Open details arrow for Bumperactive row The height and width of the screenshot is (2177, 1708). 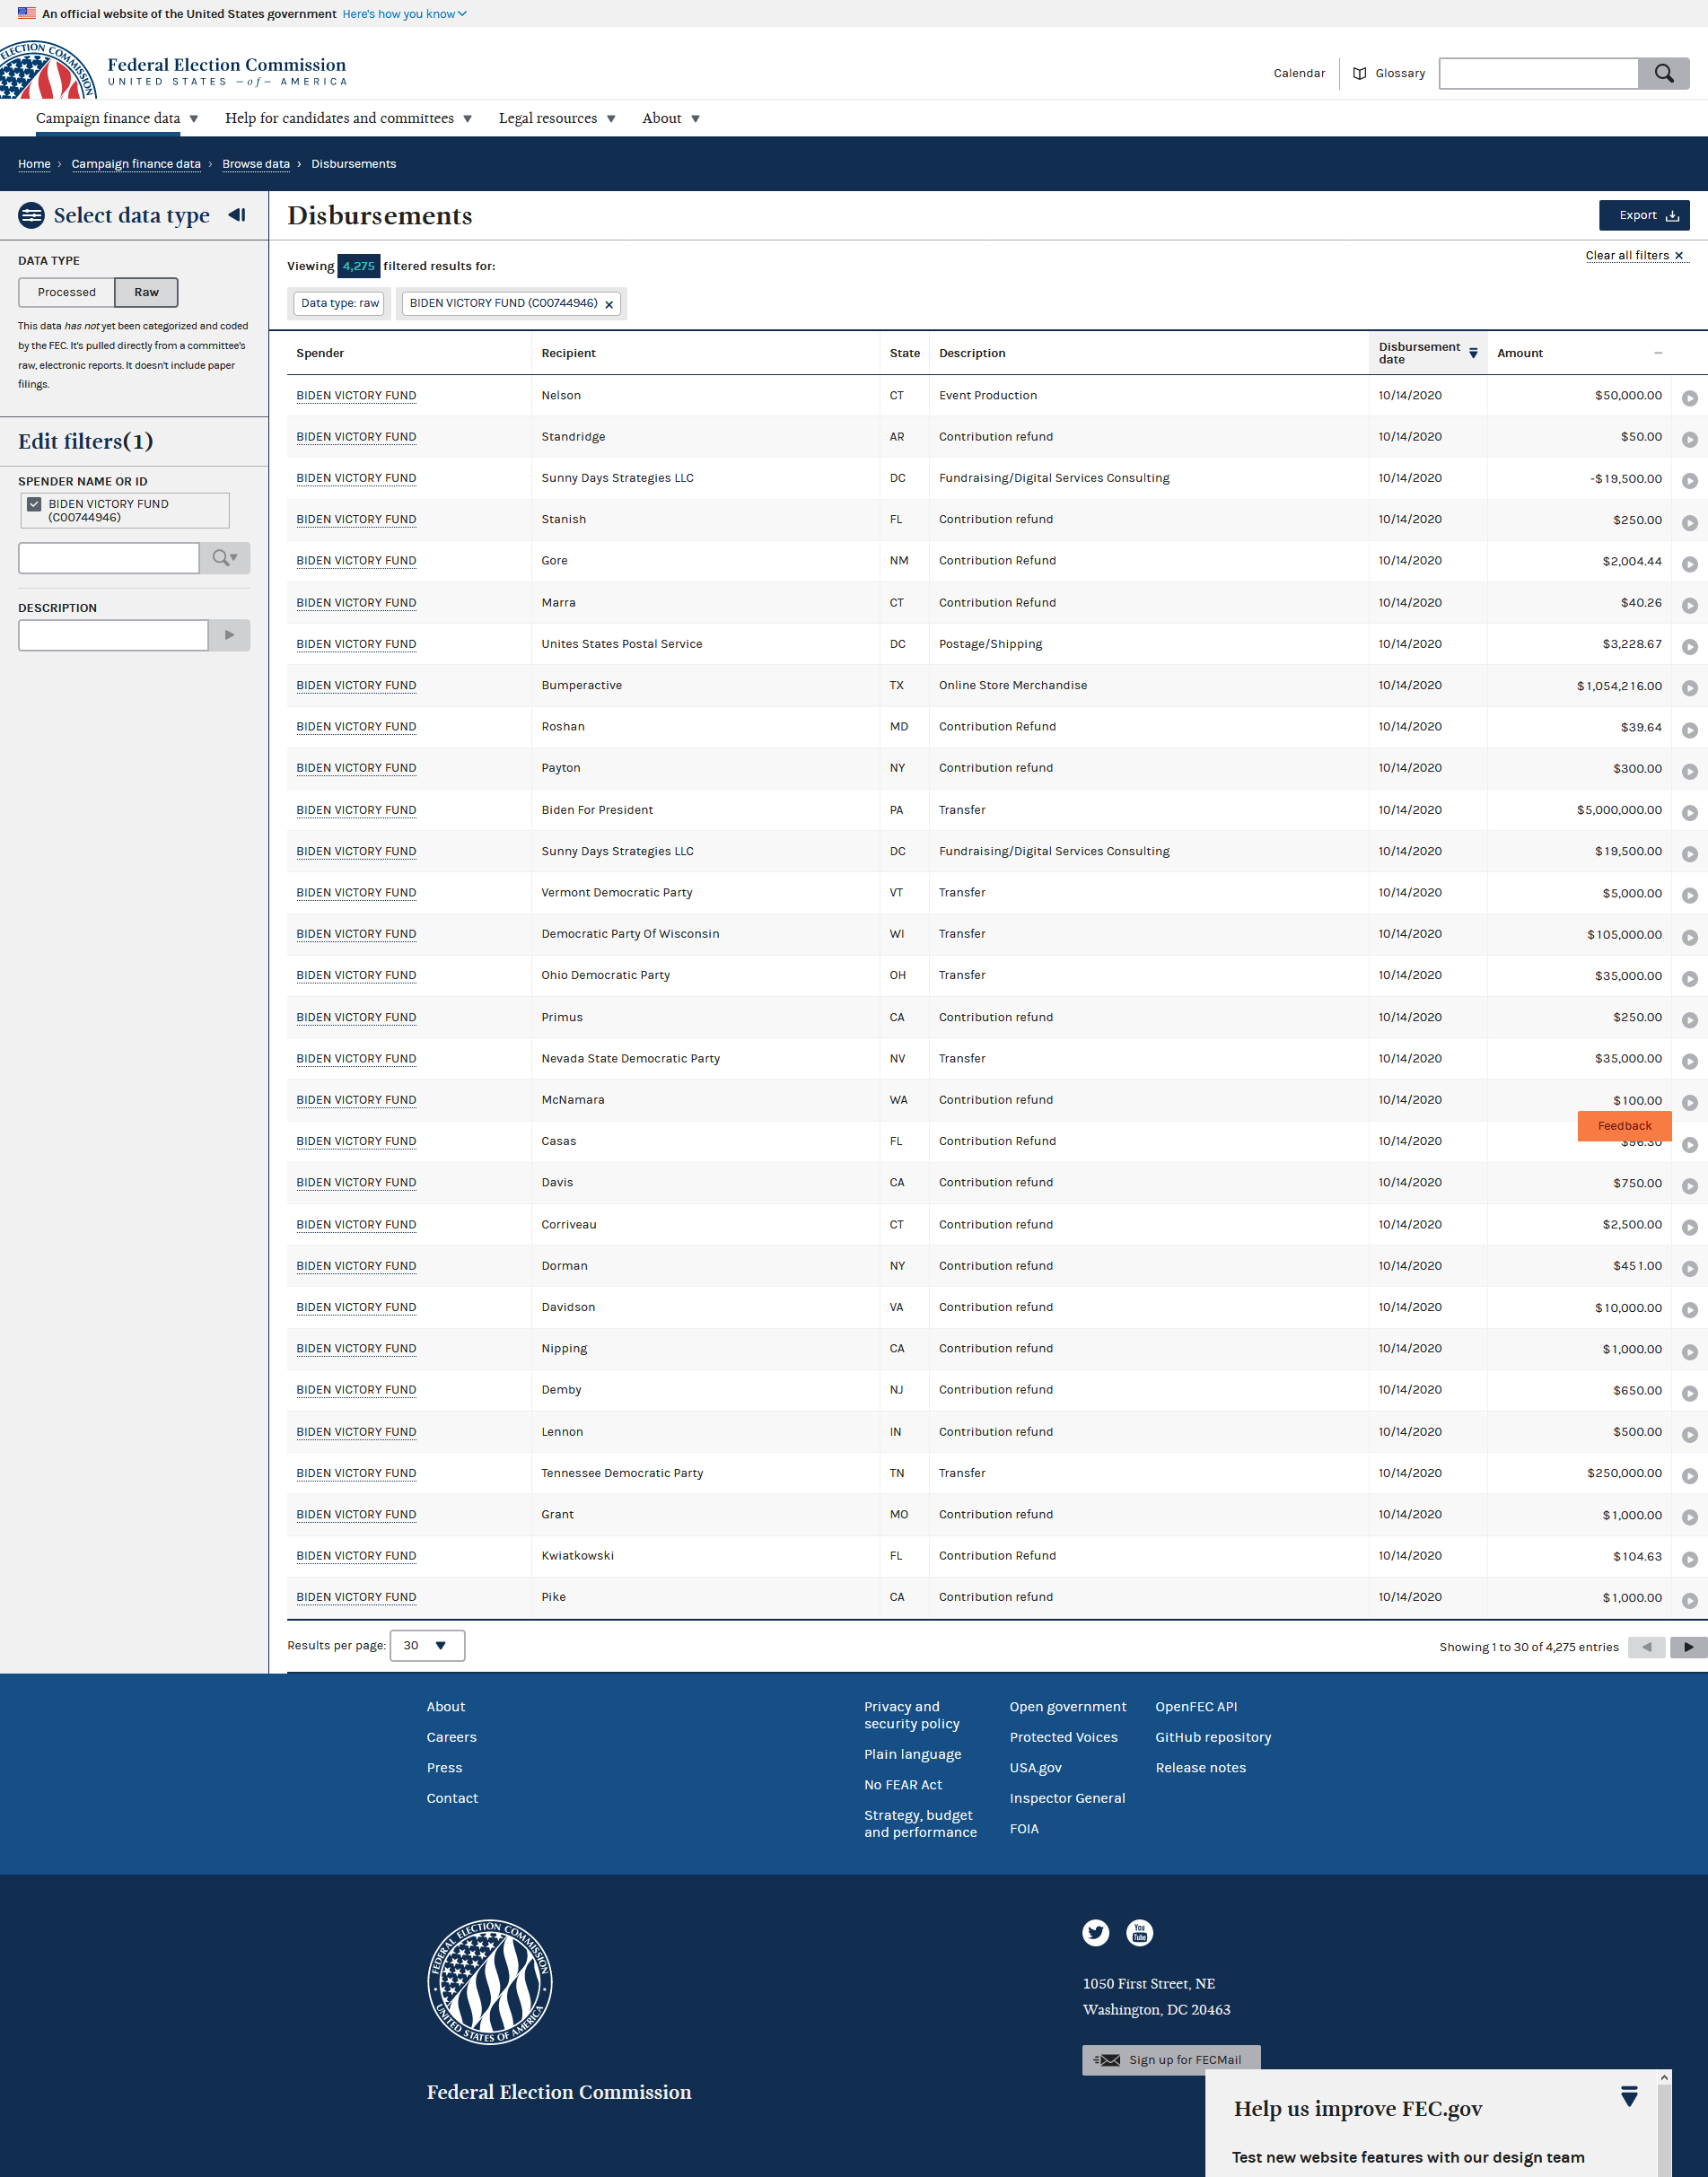[x=1689, y=687]
